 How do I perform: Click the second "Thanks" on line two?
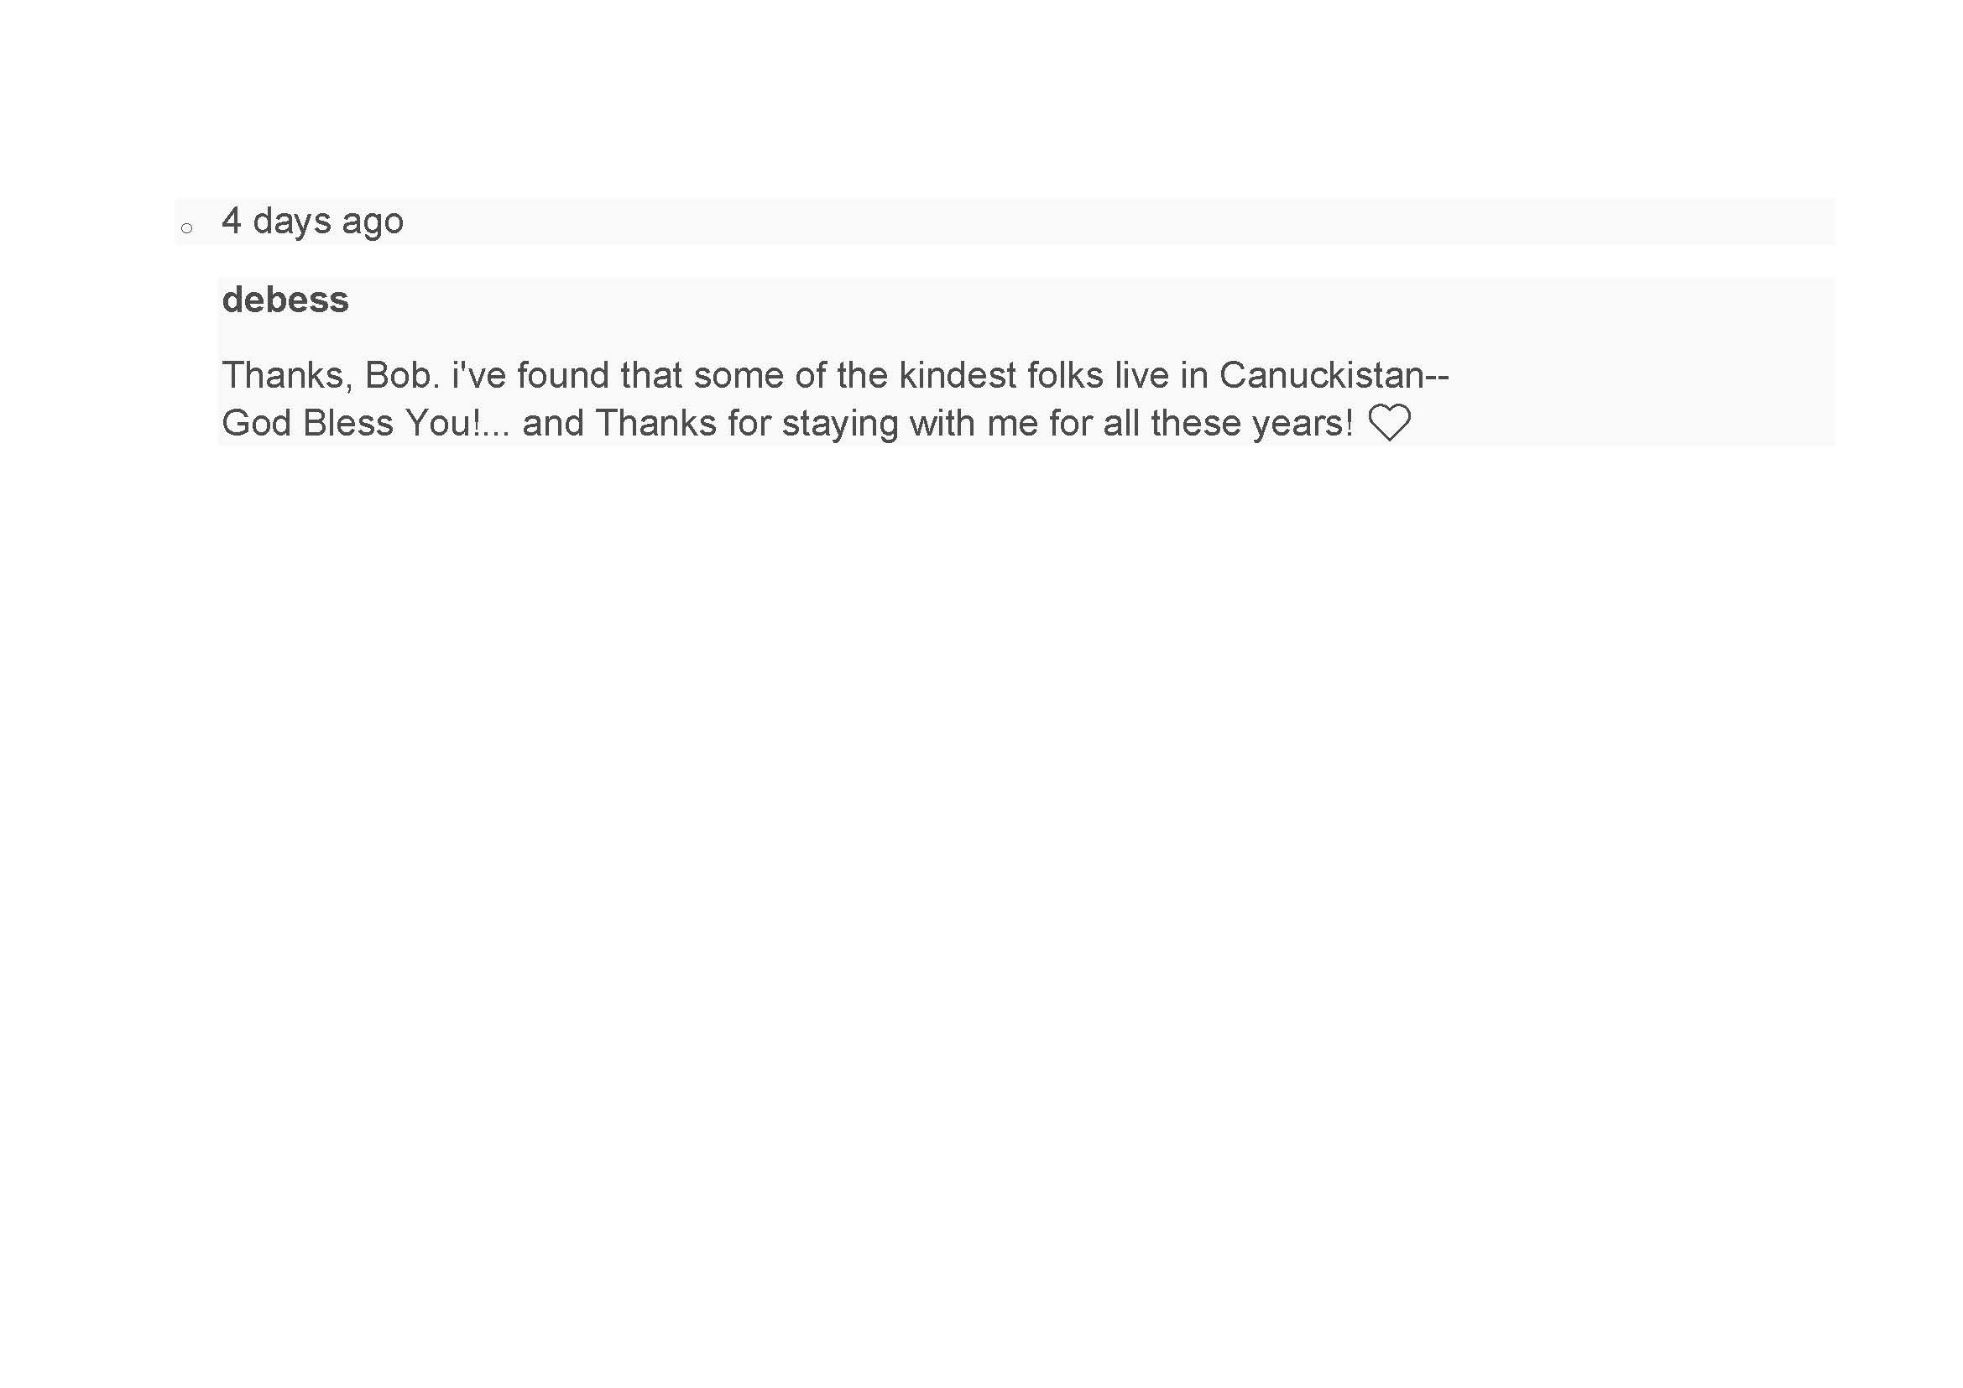pos(655,423)
